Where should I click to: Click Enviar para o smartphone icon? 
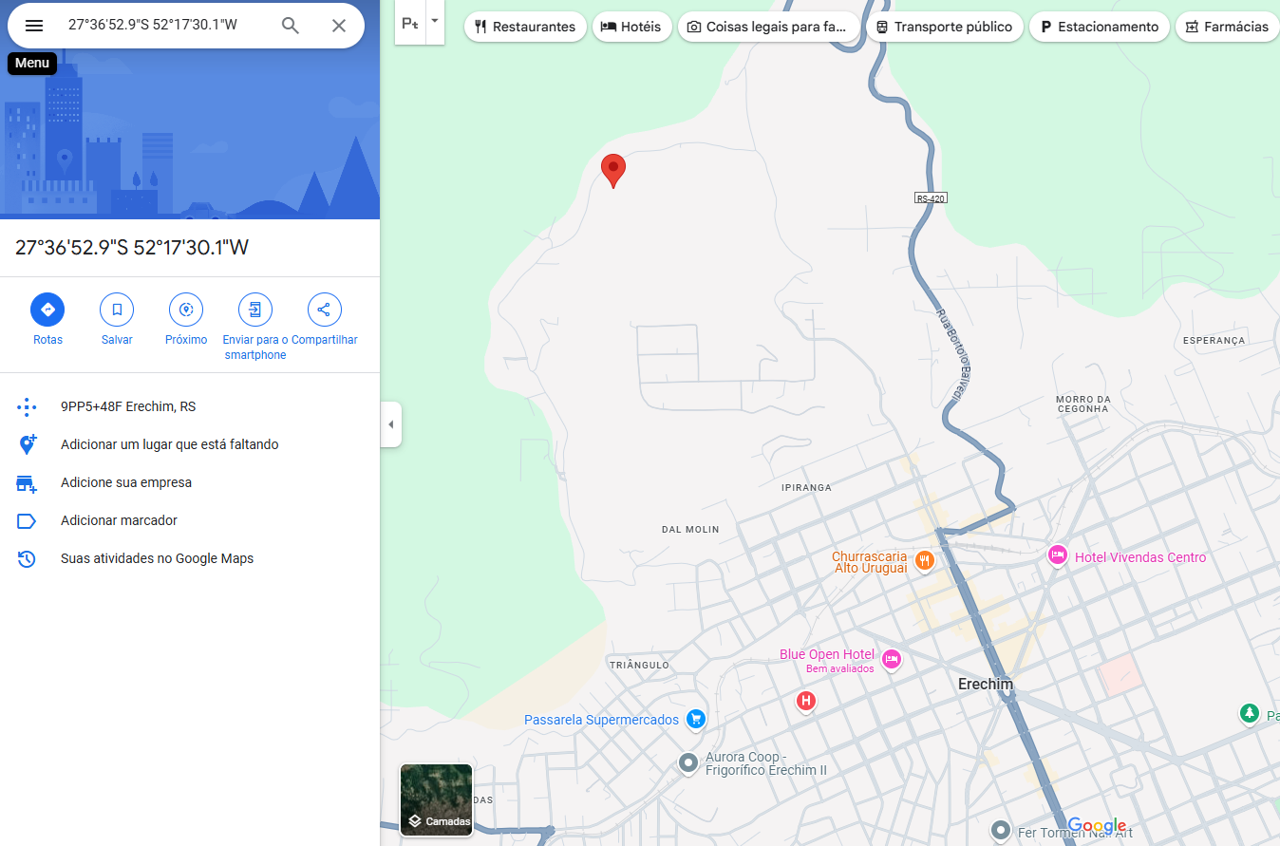tap(255, 310)
